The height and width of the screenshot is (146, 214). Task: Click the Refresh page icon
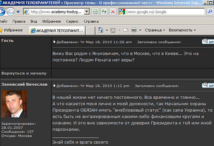pyautogui.click(x=103, y=12)
